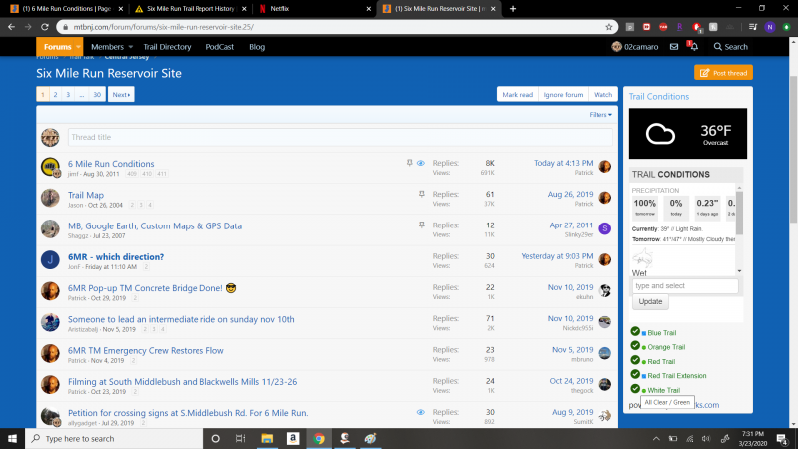Image resolution: width=798 pixels, height=449 pixels.
Task: Click jimf's avatar on 6 Mile Run Conditions
Action: click(50, 167)
